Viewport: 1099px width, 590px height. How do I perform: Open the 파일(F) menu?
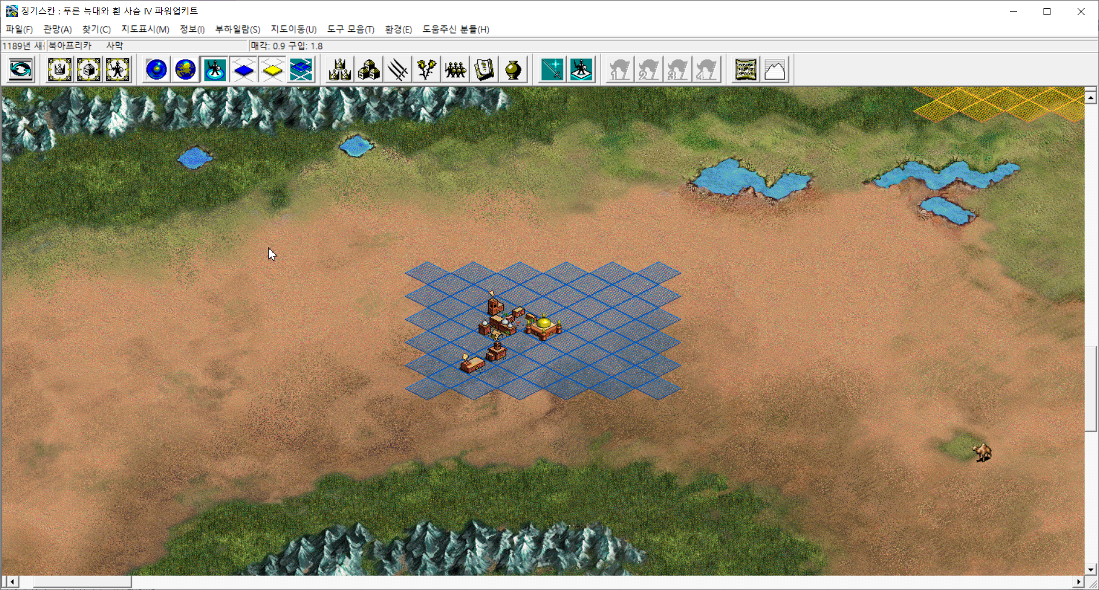click(19, 29)
